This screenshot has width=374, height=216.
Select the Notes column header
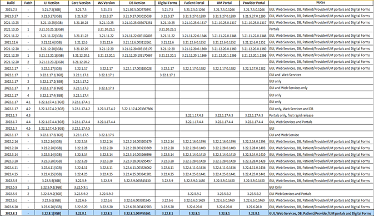pyautogui.click(x=321, y=3)
